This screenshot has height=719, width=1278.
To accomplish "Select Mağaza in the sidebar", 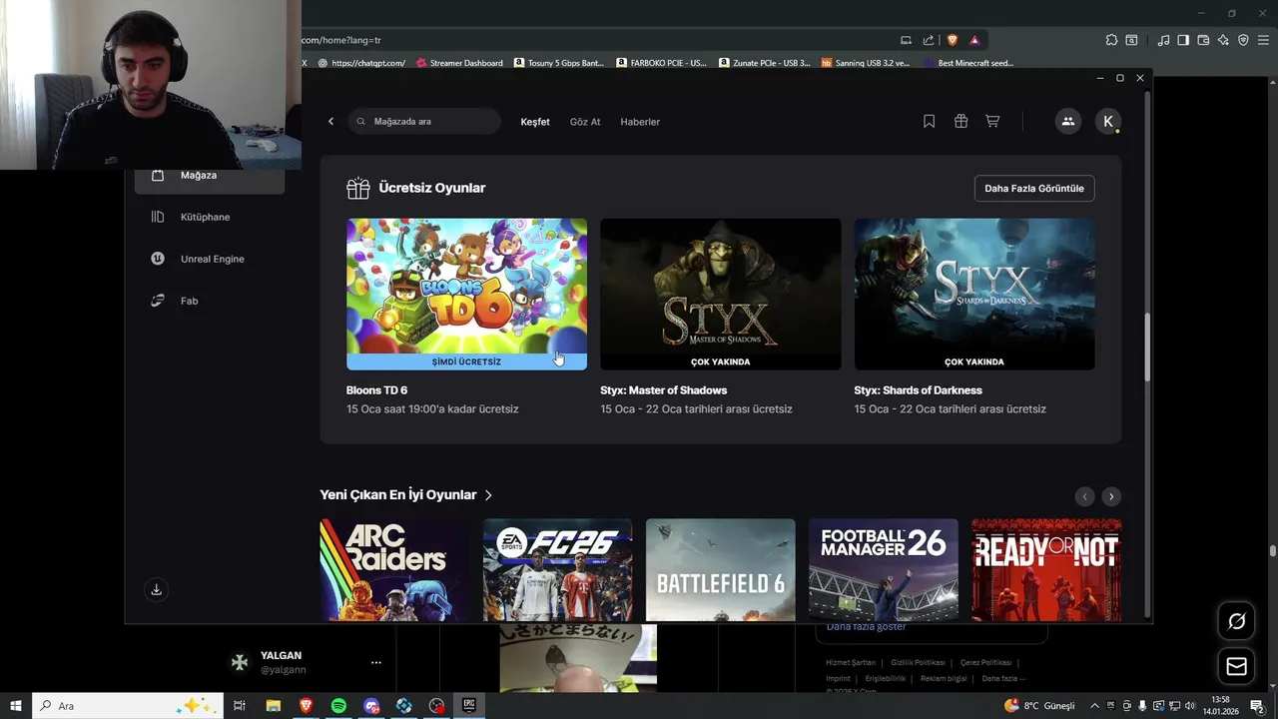I will click(x=210, y=178).
